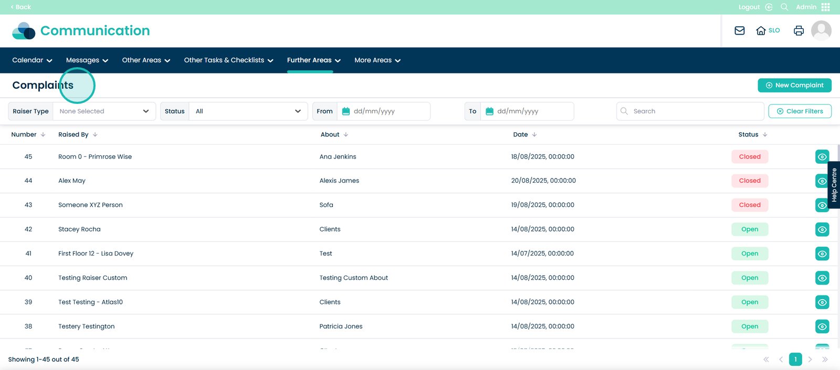Viewport: 840px width, 370px height.
Task: Open the Messages menu
Action: point(87,60)
